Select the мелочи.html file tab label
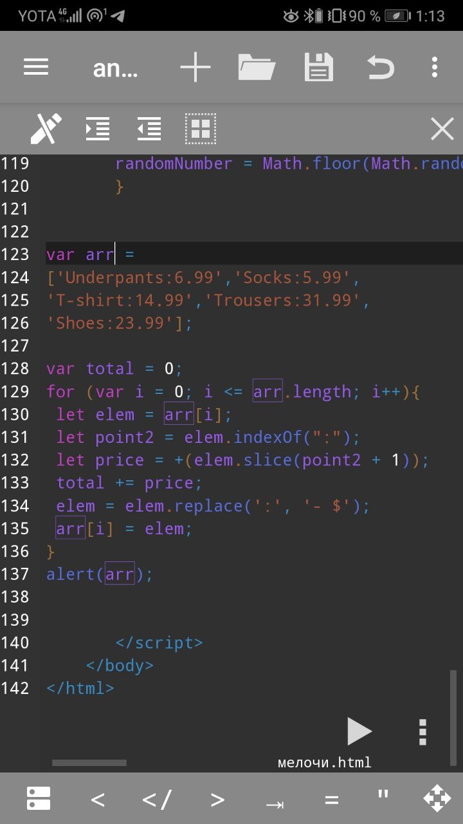 pos(325,763)
